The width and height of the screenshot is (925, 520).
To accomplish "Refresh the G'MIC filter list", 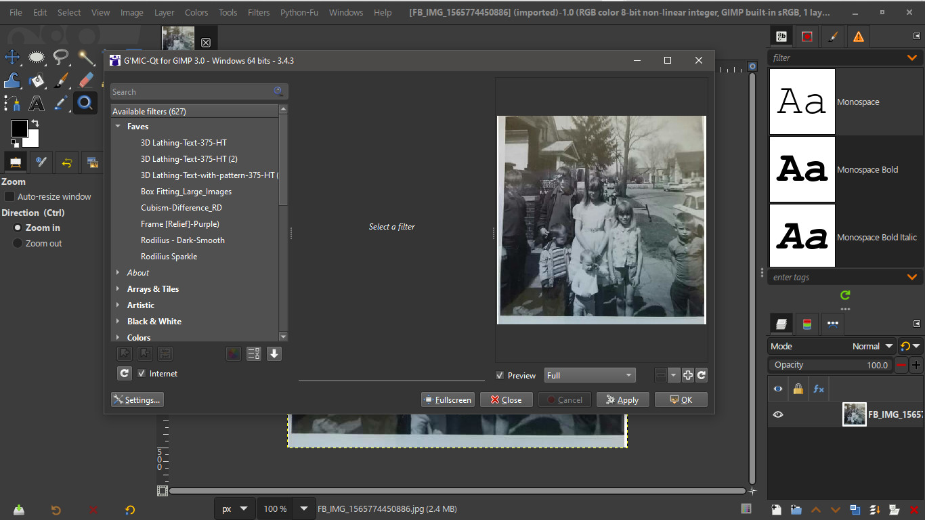I will 124,373.
